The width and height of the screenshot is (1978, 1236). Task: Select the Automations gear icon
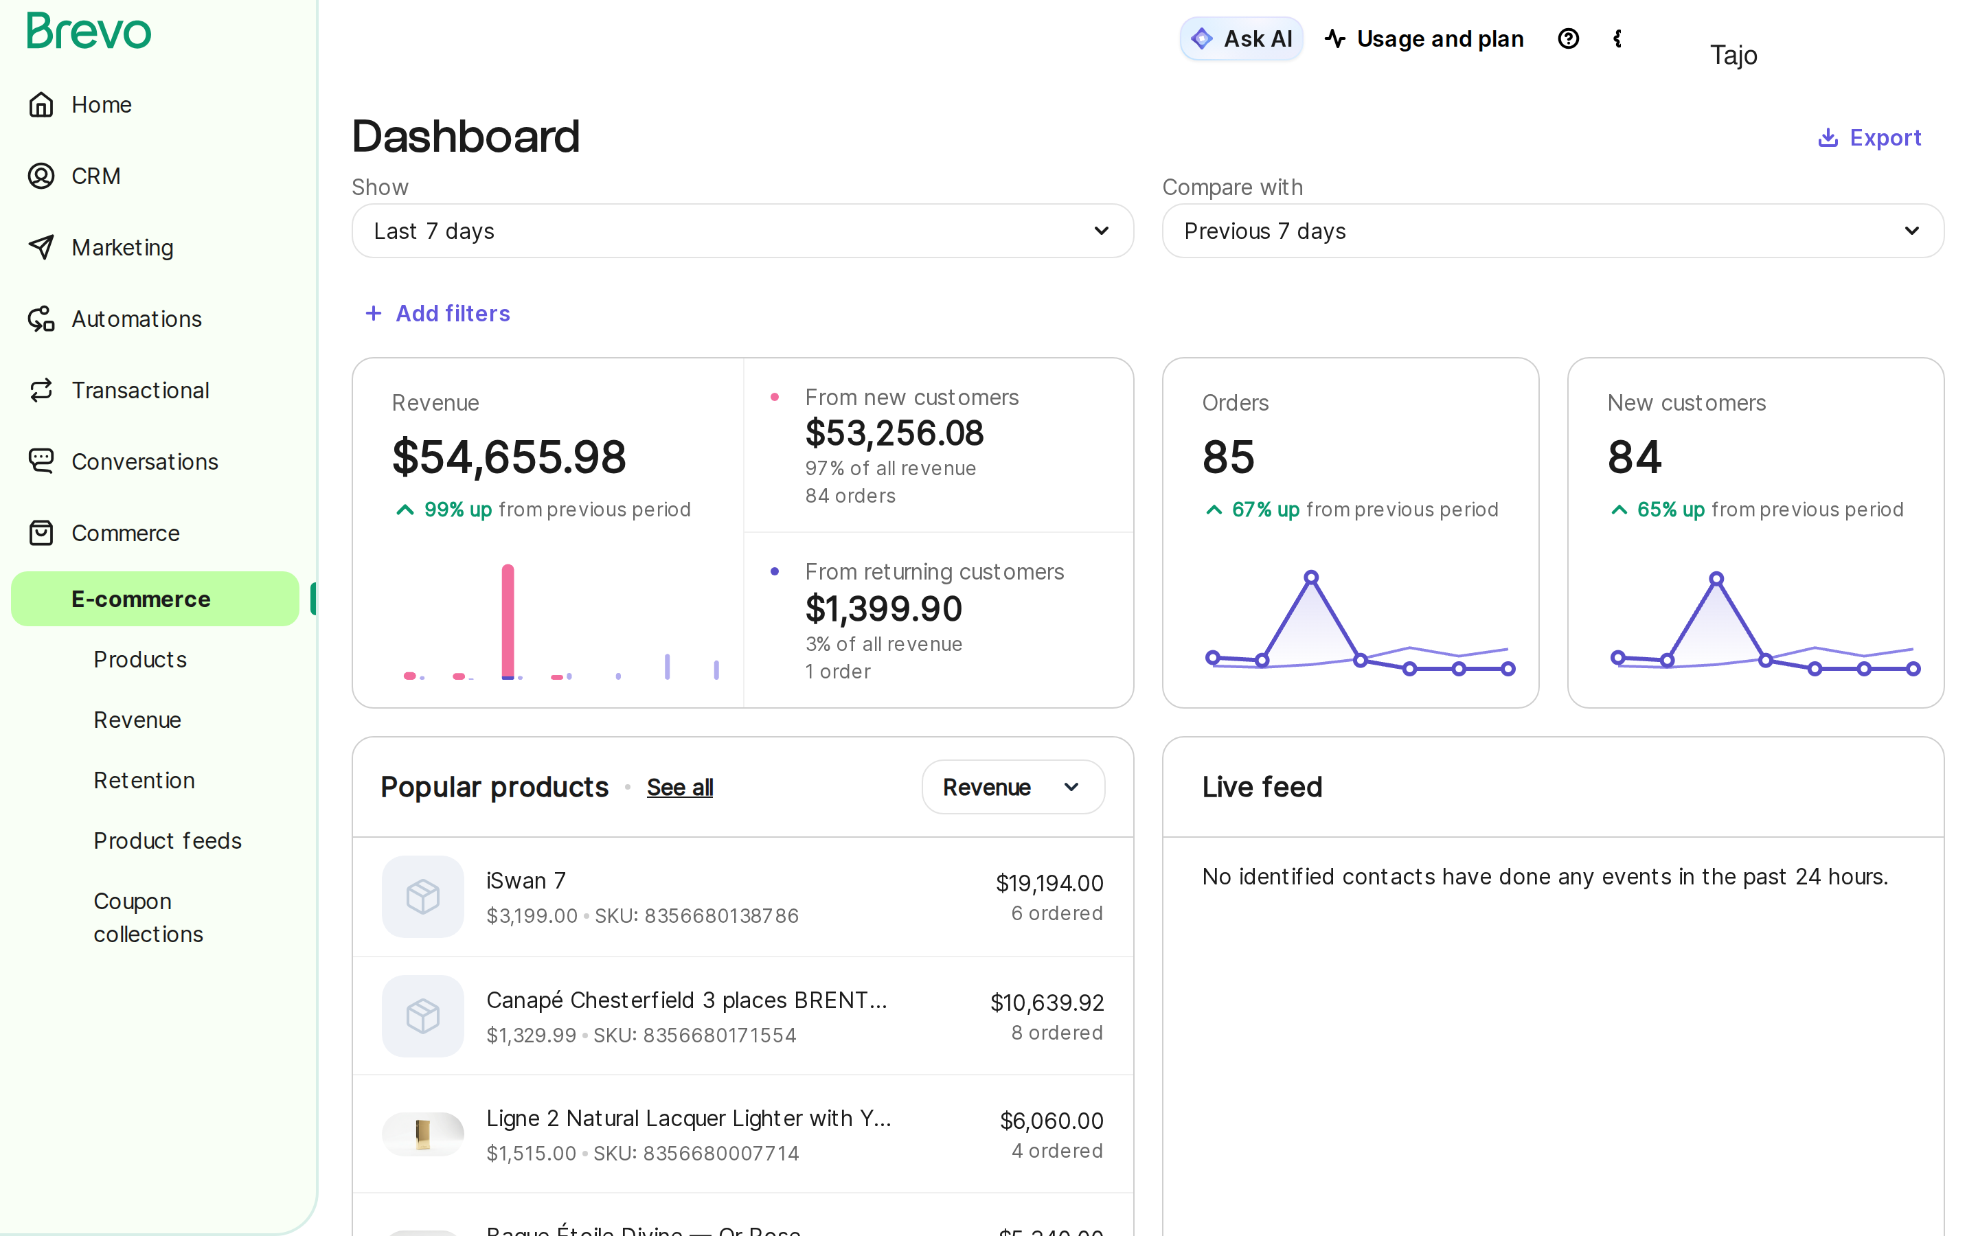click(41, 319)
